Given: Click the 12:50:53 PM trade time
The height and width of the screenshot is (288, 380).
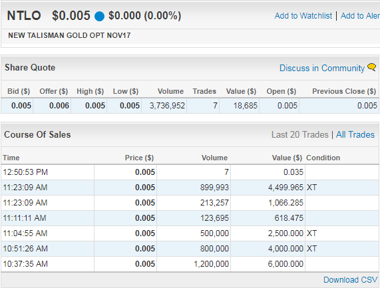Looking at the screenshot, I should (x=25, y=172).
